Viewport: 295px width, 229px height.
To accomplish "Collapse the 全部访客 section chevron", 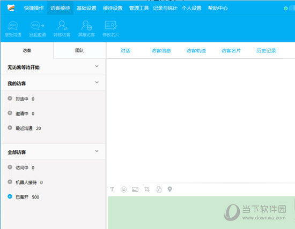I will point(97,151).
